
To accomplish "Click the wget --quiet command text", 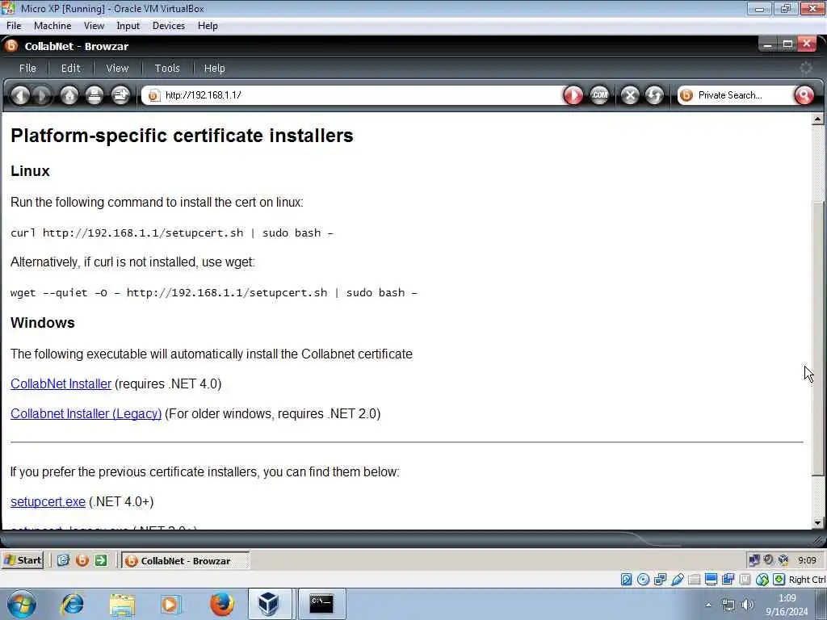I will [x=213, y=292].
